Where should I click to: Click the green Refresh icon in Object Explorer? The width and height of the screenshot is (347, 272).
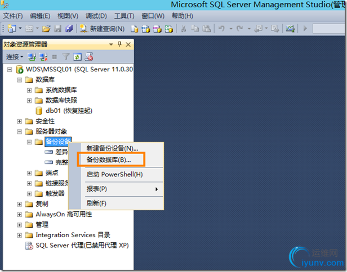77,57
